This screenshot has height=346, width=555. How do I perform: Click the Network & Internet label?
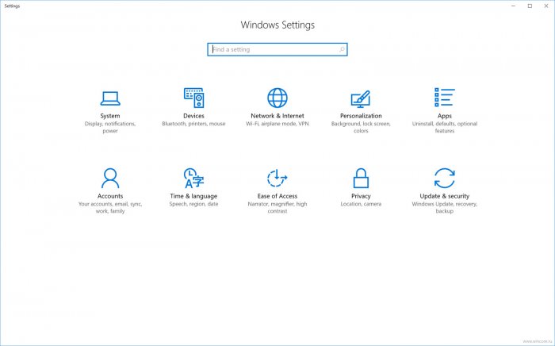tap(277, 116)
